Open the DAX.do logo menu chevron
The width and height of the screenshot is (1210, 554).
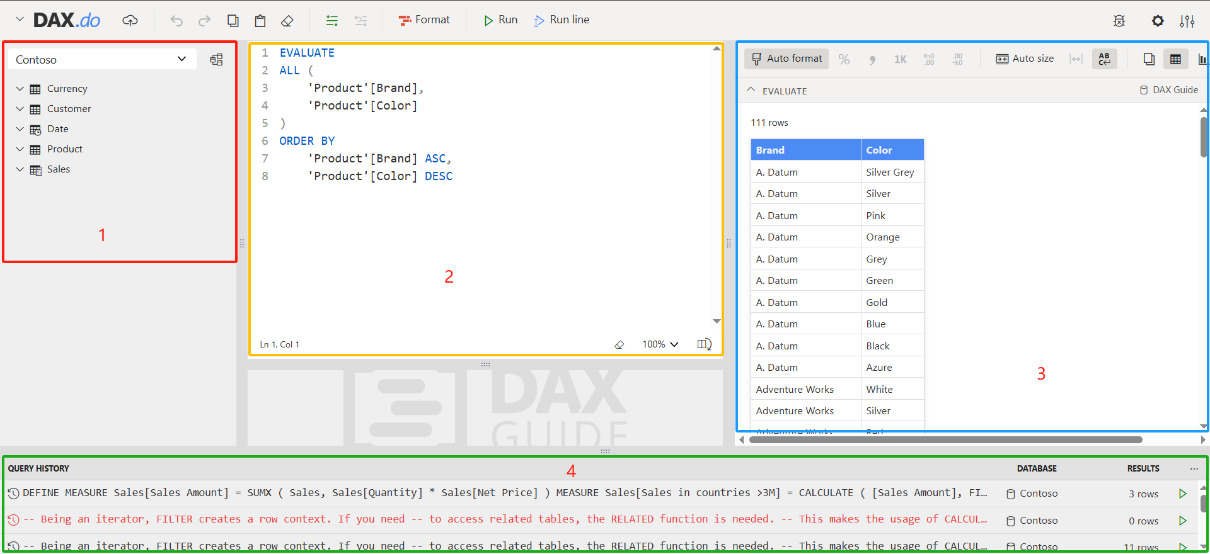[x=20, y=20]
